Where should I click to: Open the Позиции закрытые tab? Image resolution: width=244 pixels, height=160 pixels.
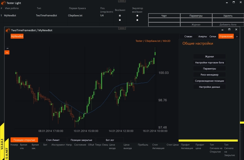pos(81,140)
